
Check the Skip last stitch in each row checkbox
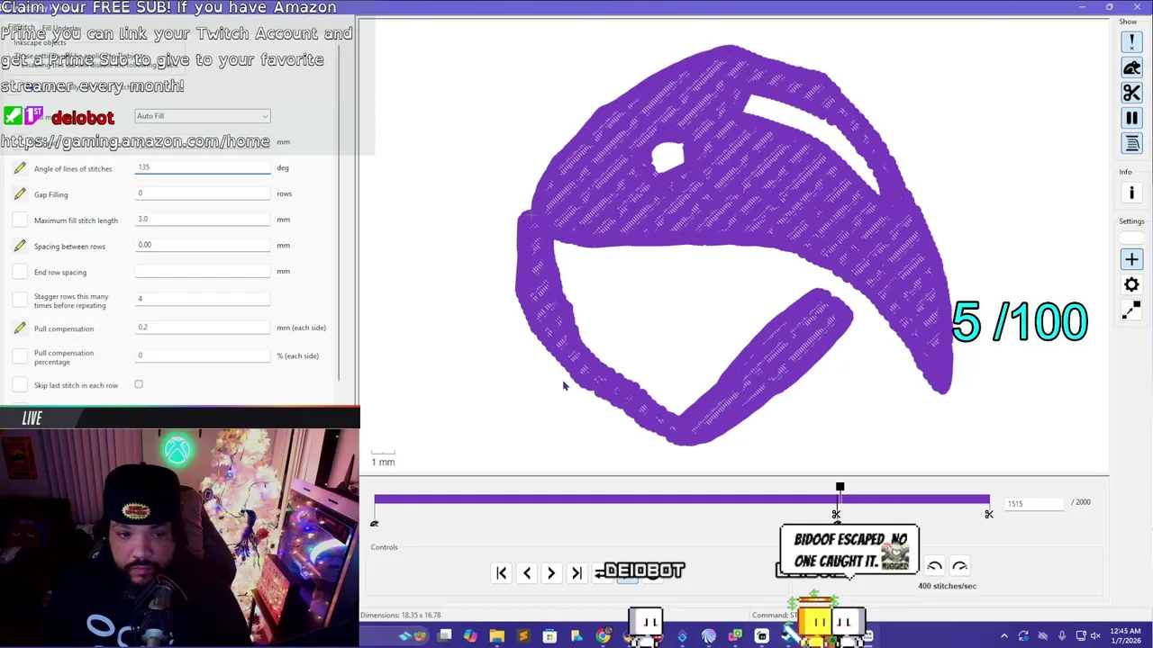[139, 384]
